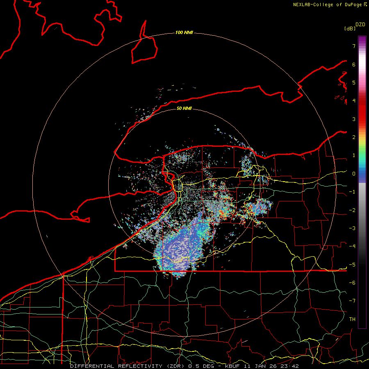Click the 3 dB value on color scale

(354, 119)
